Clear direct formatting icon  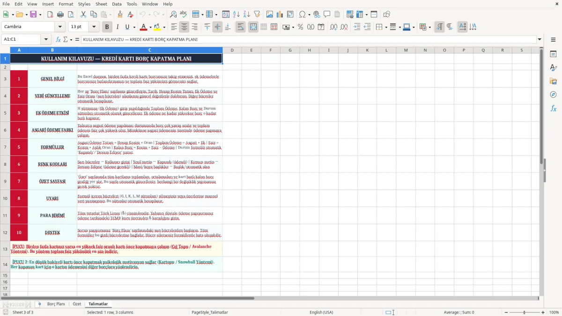[130, 15]
